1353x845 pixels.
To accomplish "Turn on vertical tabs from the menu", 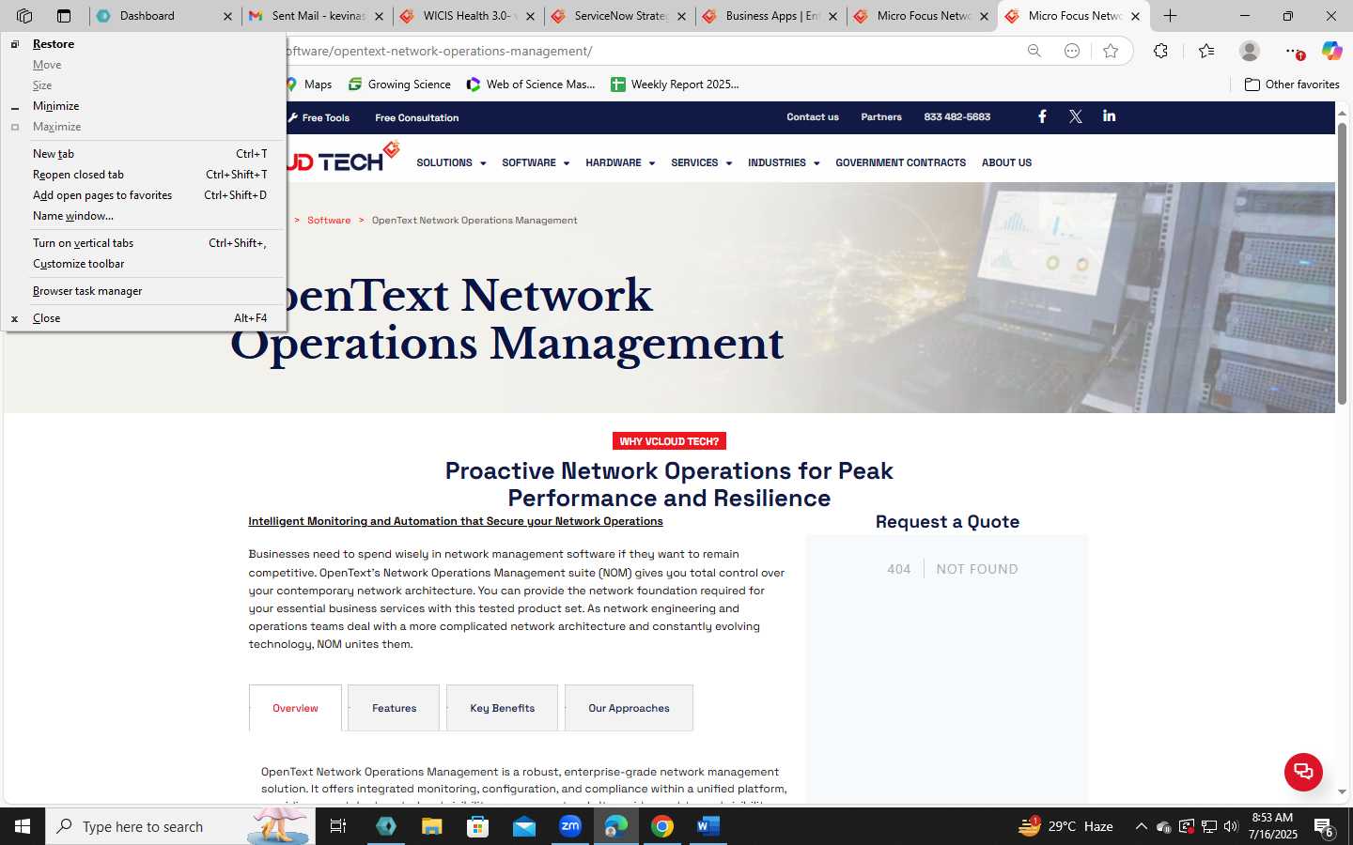I will (143, 243).
